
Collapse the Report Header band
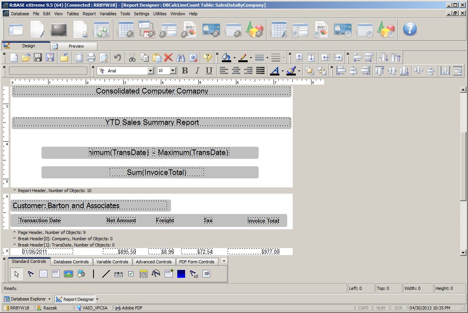point(14,191)
